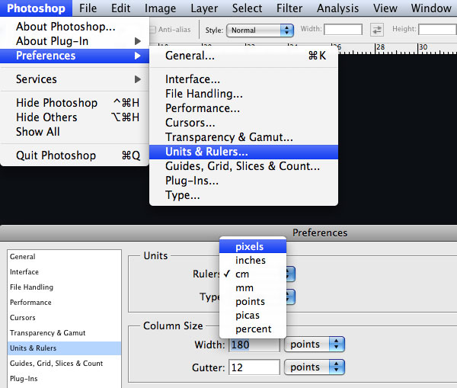Expand the Services submenu
Screen dimensions: 457x388
[x=75, y=79]
